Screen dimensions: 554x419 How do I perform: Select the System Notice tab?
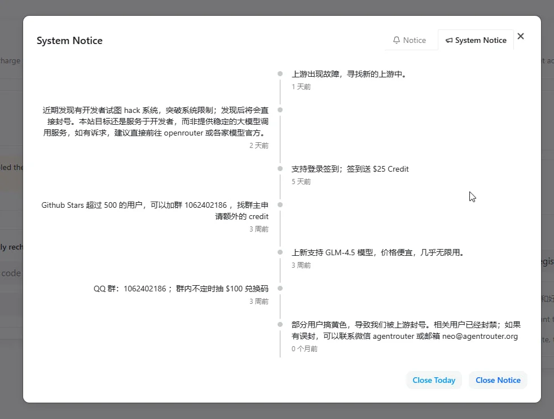click(x=476, y=40)
